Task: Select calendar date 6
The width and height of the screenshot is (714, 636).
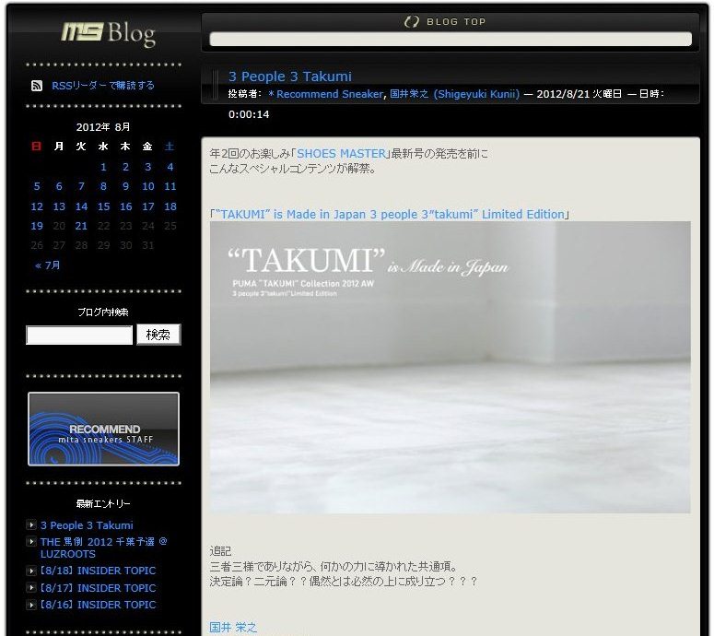Action: click(x=59, y=186)
